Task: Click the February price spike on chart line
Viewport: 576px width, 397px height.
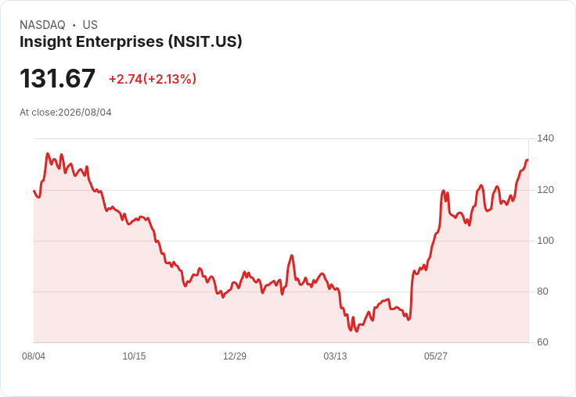Action: point(292,256)
